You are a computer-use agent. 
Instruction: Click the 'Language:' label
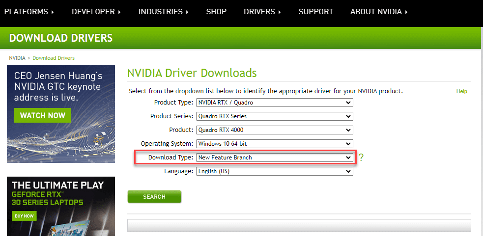[x=179, y=171]
